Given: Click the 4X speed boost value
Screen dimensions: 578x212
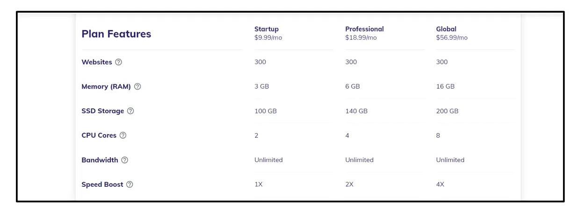Looking at the screenshot, I should 440,184.
